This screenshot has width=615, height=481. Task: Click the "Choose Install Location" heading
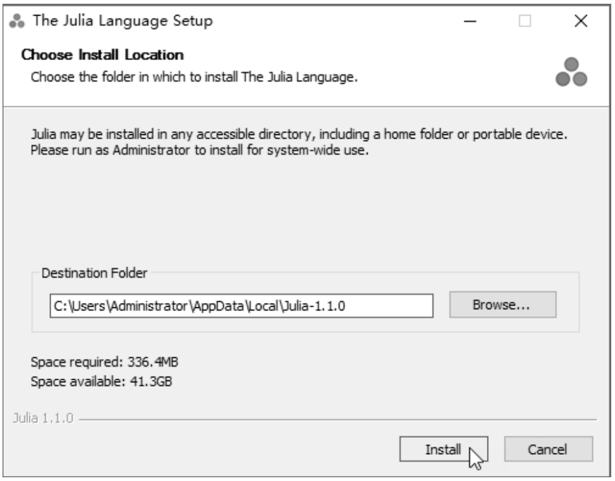pyautogui.click(x=102, y=55)
